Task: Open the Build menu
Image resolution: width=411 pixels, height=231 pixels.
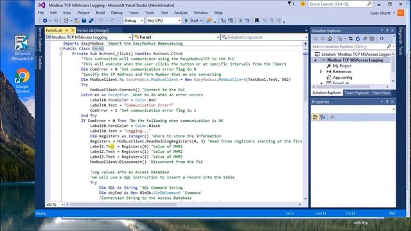Action: [x=100, y=13]
